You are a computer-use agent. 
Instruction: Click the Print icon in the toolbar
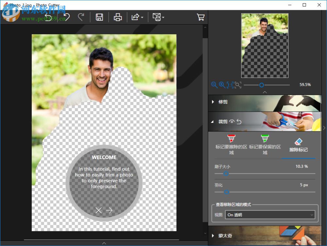pos(118,17)
